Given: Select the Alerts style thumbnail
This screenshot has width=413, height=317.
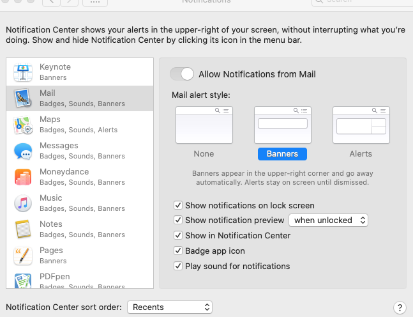Looking at the screenshot, I should pos(361,125).
